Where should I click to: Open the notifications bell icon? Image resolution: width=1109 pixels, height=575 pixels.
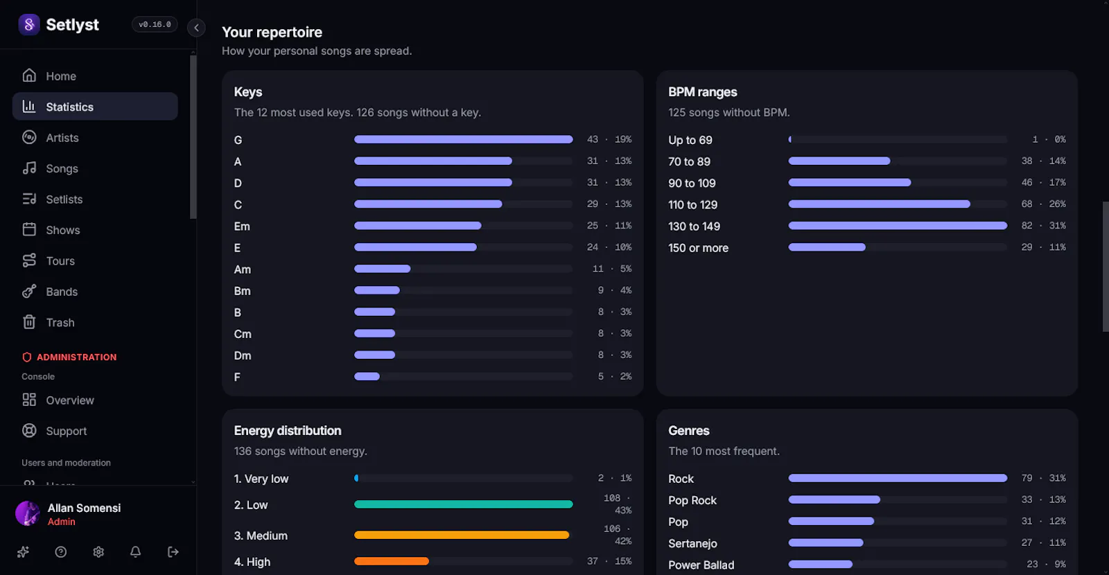click(136, 552)
